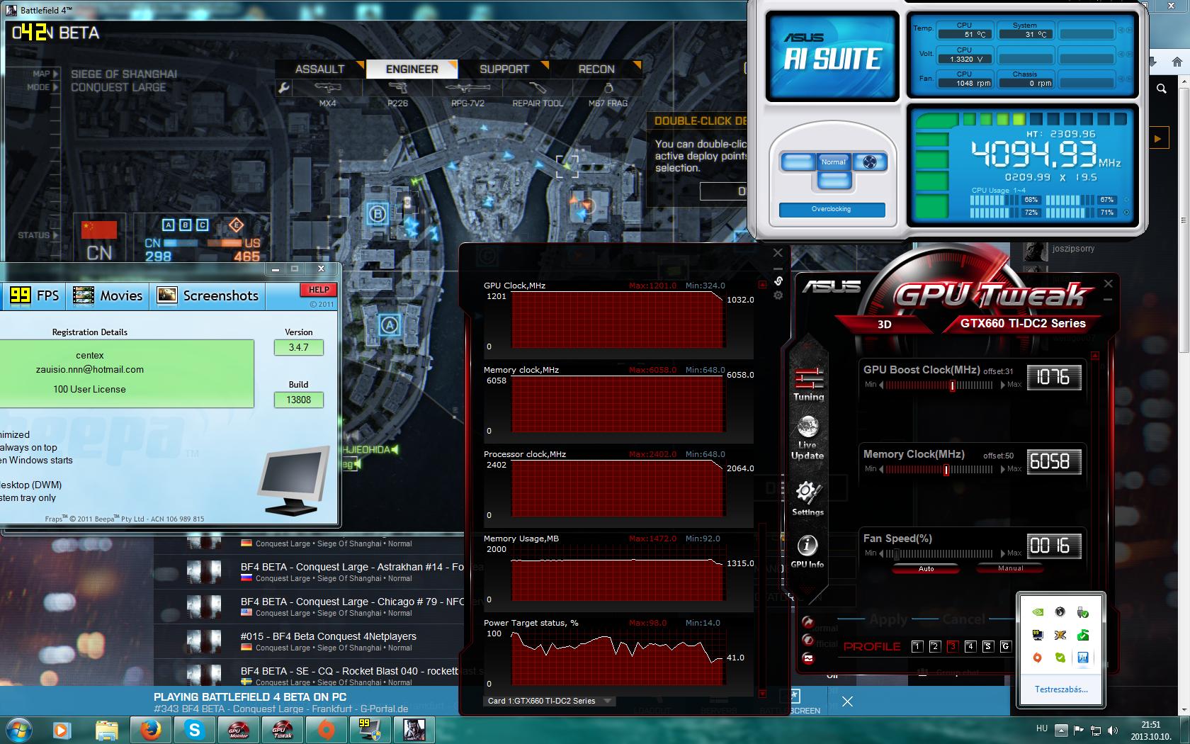The image size is (1190, 744).
Task: Open Fraps from the taskbar
Action: [369, 730]
